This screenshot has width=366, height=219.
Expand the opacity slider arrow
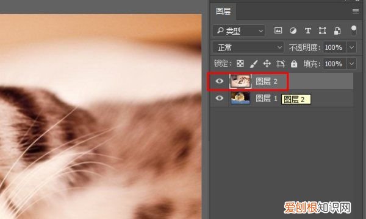(352, 47)
